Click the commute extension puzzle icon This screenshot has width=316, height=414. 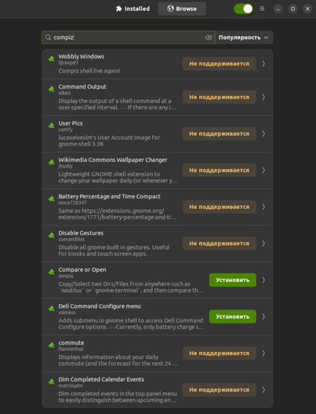51,345
